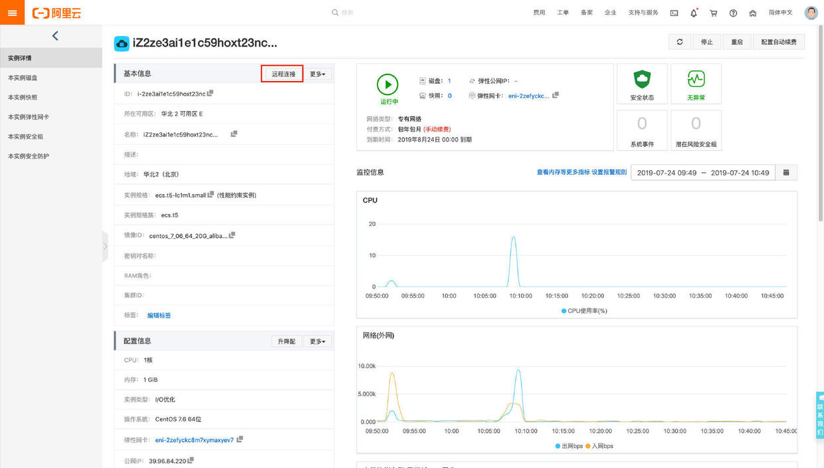The height and width of the screenshot is (468, 824).
Task: Open the Cloud Shell terminal icon
Action: click(x=674, y=13)
